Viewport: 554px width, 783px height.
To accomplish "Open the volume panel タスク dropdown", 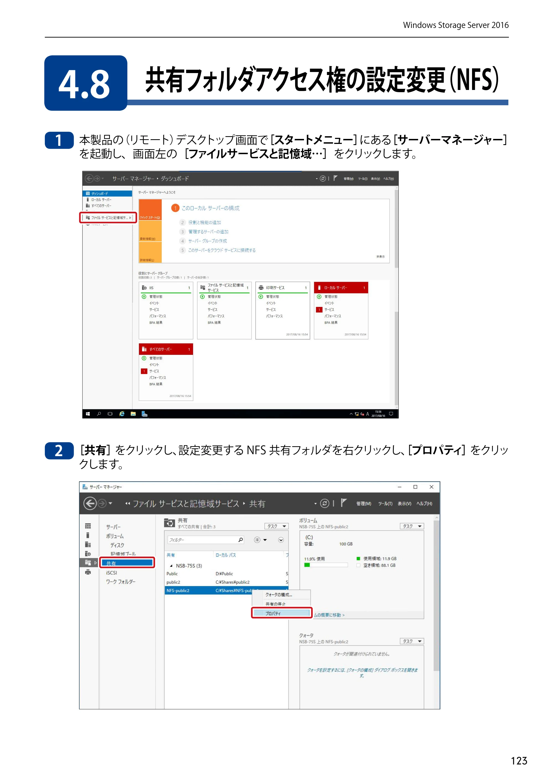I will (x=412, y=526).
